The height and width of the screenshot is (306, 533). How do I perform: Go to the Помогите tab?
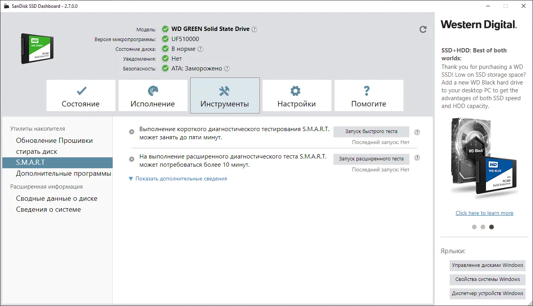click(369, 95)
